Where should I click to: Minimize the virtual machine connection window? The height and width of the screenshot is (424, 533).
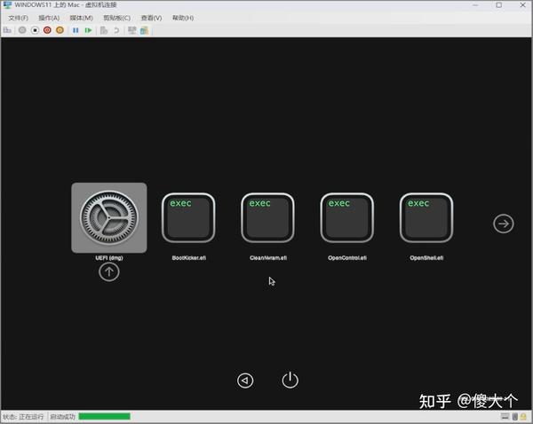point(475,5)
